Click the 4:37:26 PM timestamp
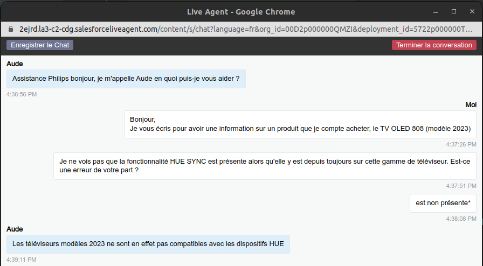Viewport: 483px width, 266px height. [461, 144]
